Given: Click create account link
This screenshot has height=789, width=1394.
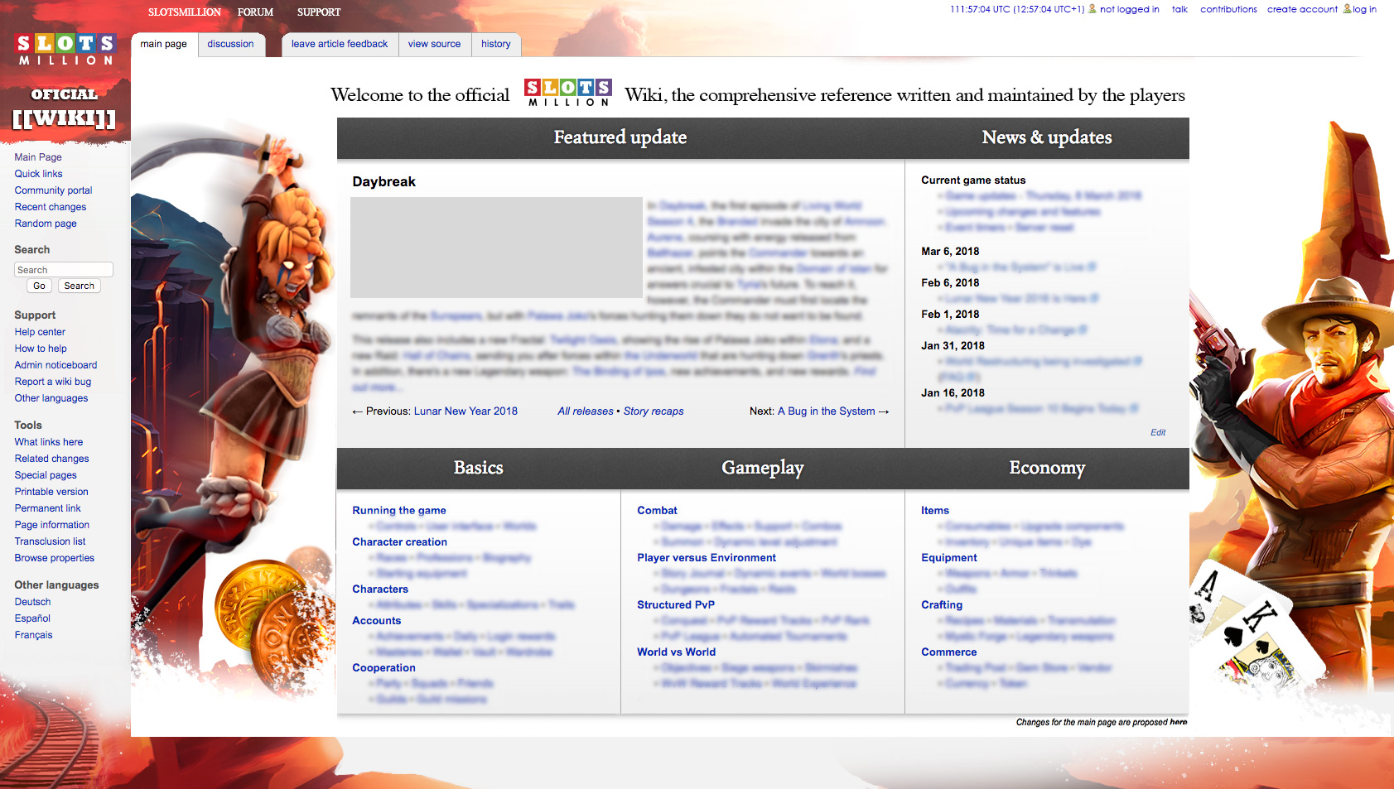Looking at the screenshot, I should [x=1302, y=10].
